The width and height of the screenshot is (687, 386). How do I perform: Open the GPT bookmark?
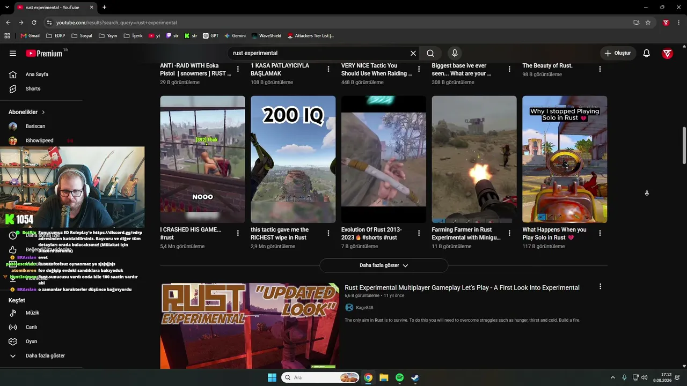pyautogui.click(x=210, y=36)
